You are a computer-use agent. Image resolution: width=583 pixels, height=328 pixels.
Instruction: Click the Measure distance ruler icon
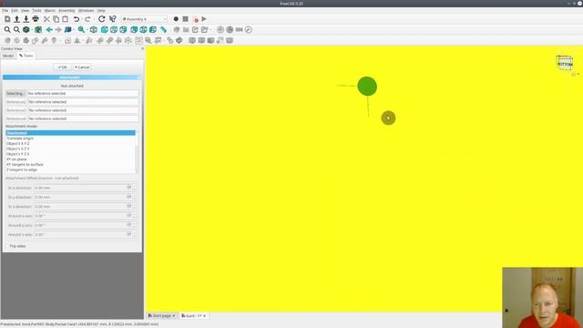coord(164,30)
